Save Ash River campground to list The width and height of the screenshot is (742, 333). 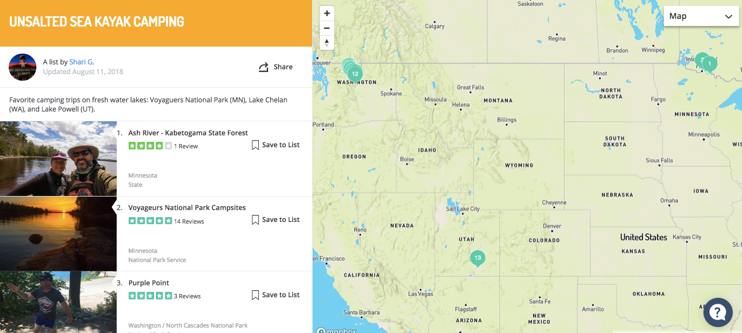[276, 145]
